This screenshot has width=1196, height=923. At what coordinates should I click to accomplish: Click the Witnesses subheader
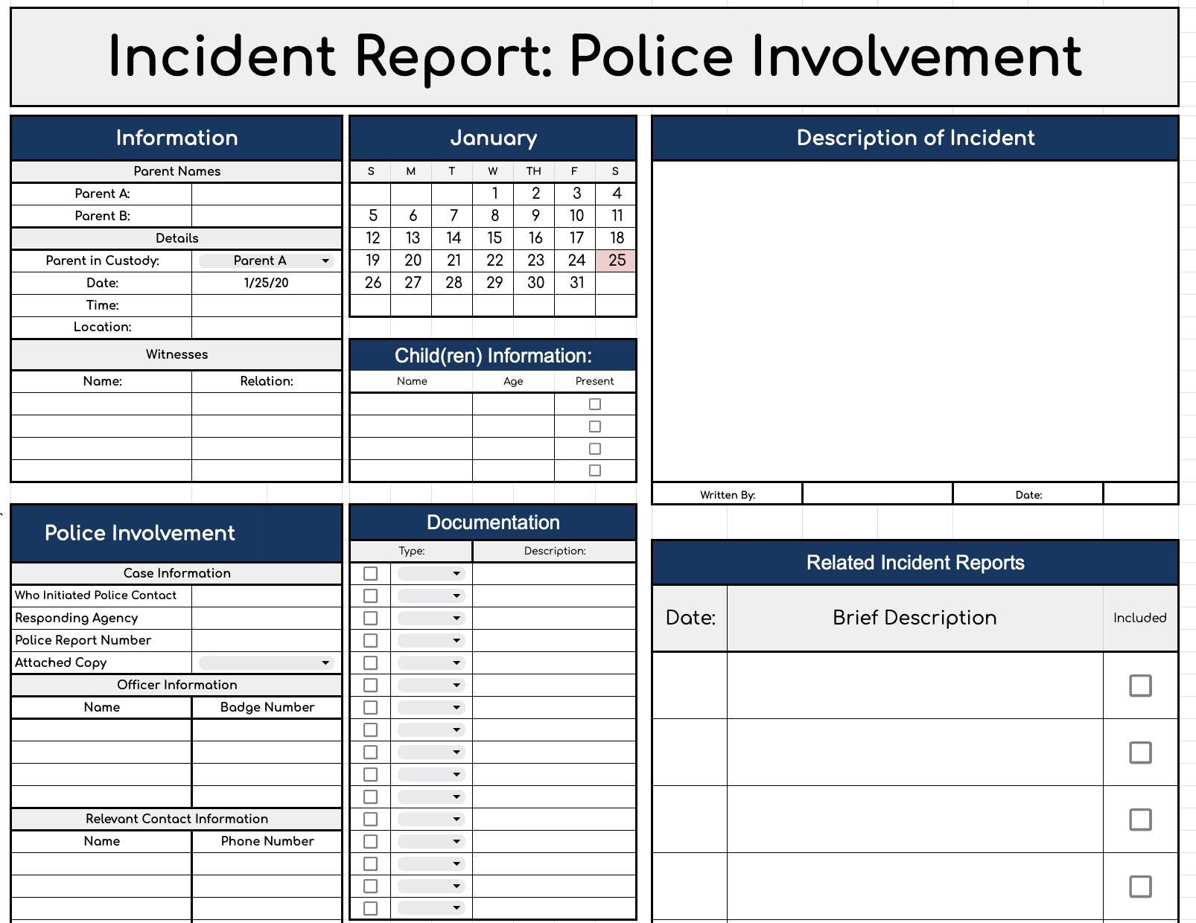coord(176,354)
